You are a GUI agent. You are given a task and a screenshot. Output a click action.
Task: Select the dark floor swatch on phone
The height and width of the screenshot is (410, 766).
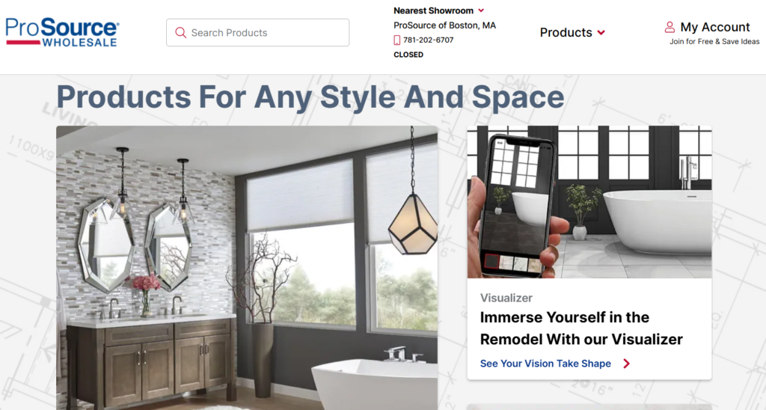point(491,261)
